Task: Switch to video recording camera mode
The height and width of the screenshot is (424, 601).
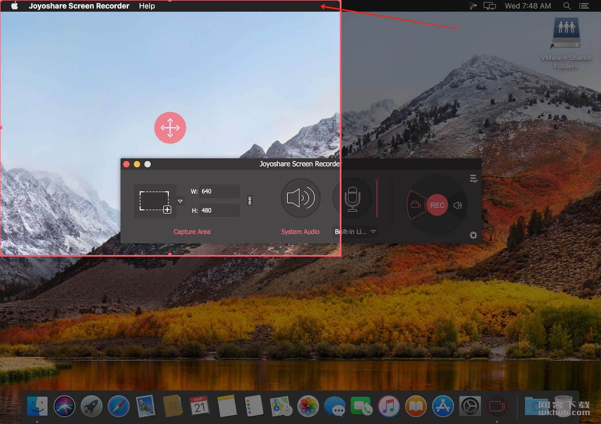Action: [416, 204]
